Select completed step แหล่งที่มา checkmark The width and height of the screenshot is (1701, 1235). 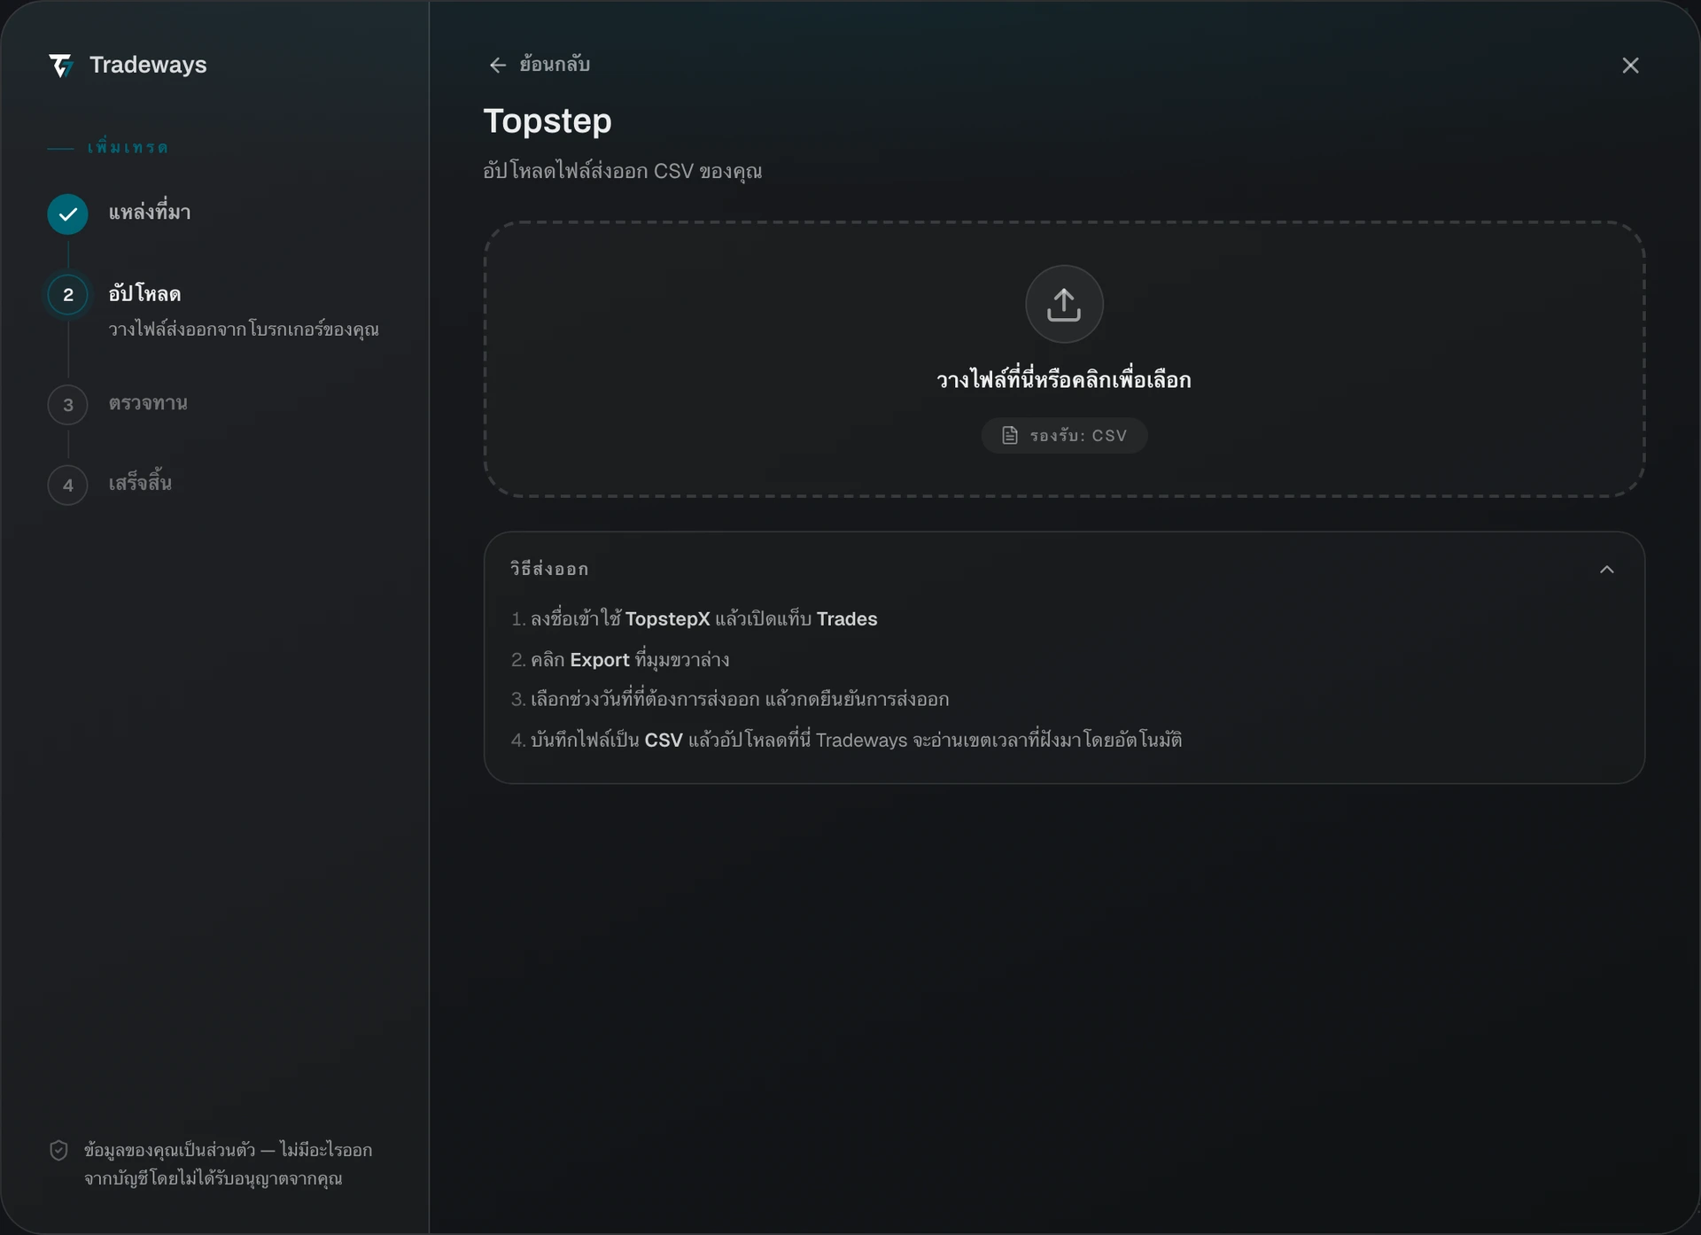tap(67, 214)
